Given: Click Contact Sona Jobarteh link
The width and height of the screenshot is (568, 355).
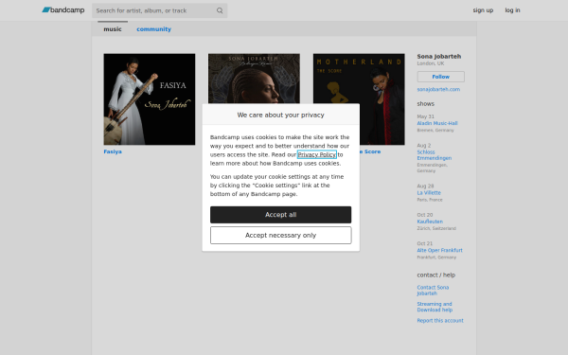Looking at the screenshot, I should tap(433, 291).
